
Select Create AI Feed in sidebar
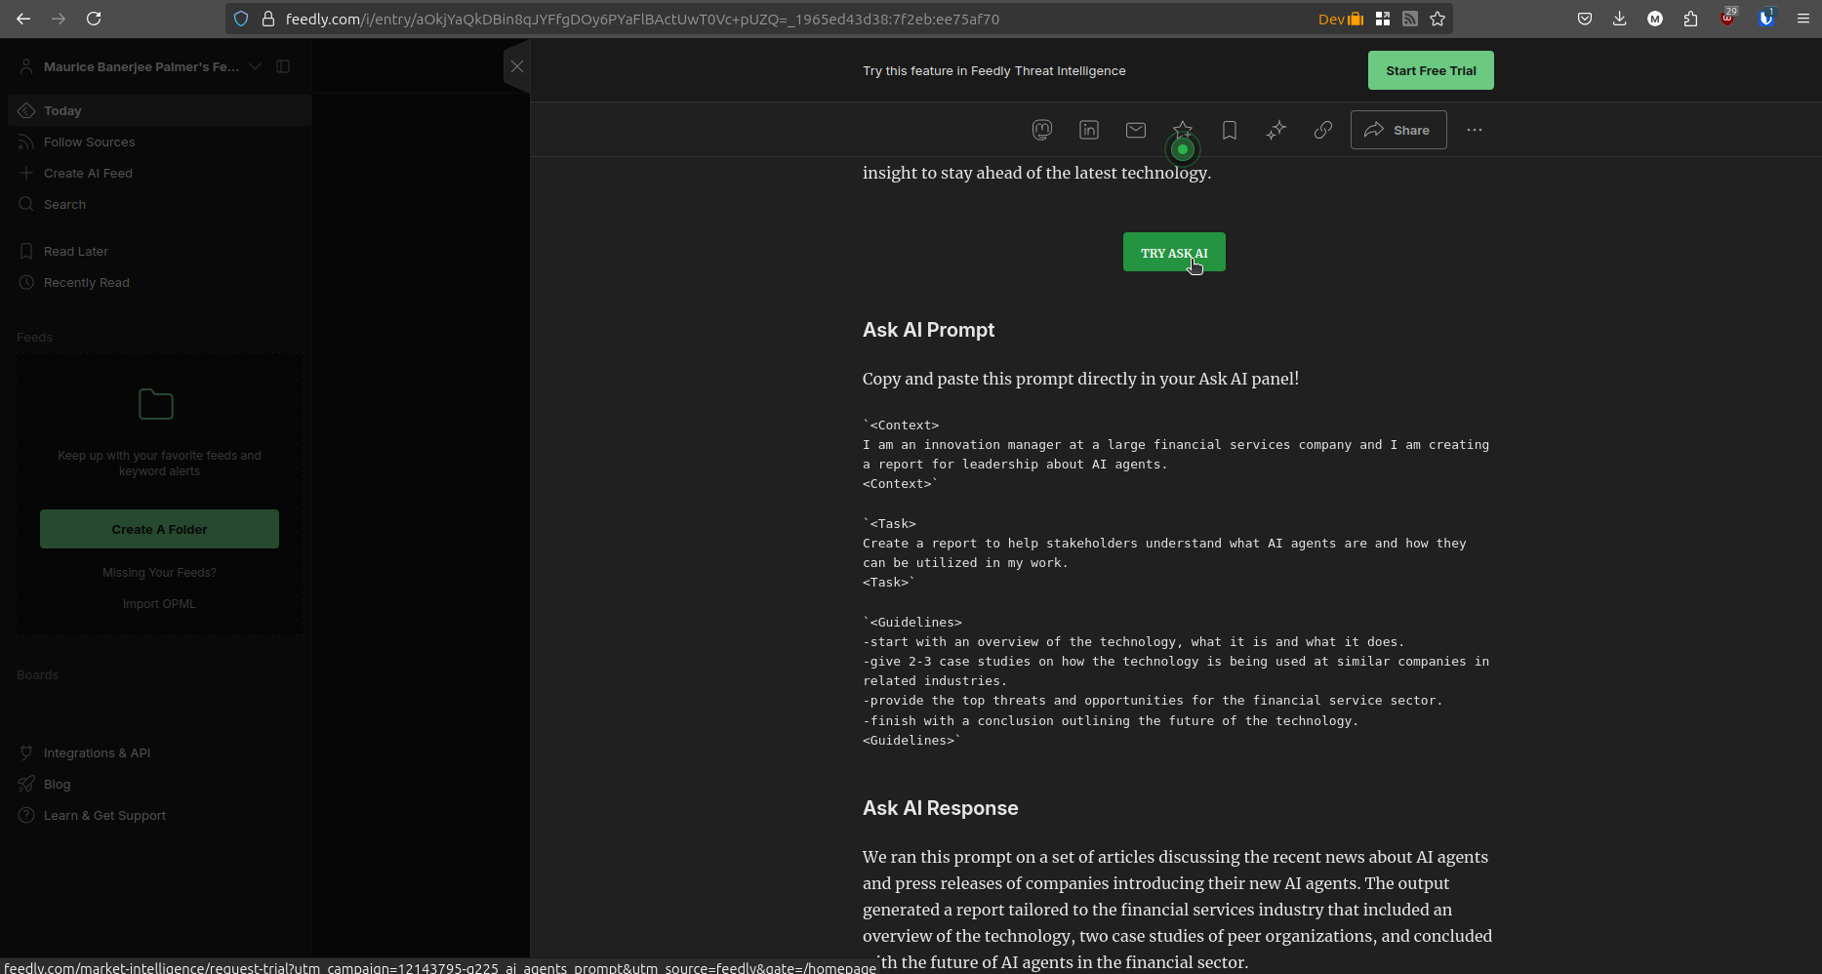[x=88, y=173]
